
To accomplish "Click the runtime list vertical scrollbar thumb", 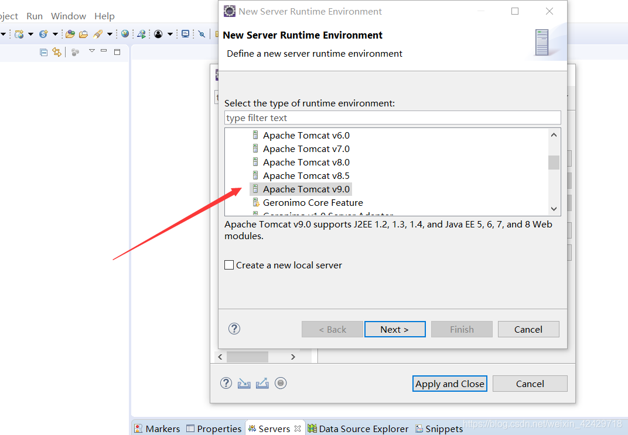I will pos(554,163).
